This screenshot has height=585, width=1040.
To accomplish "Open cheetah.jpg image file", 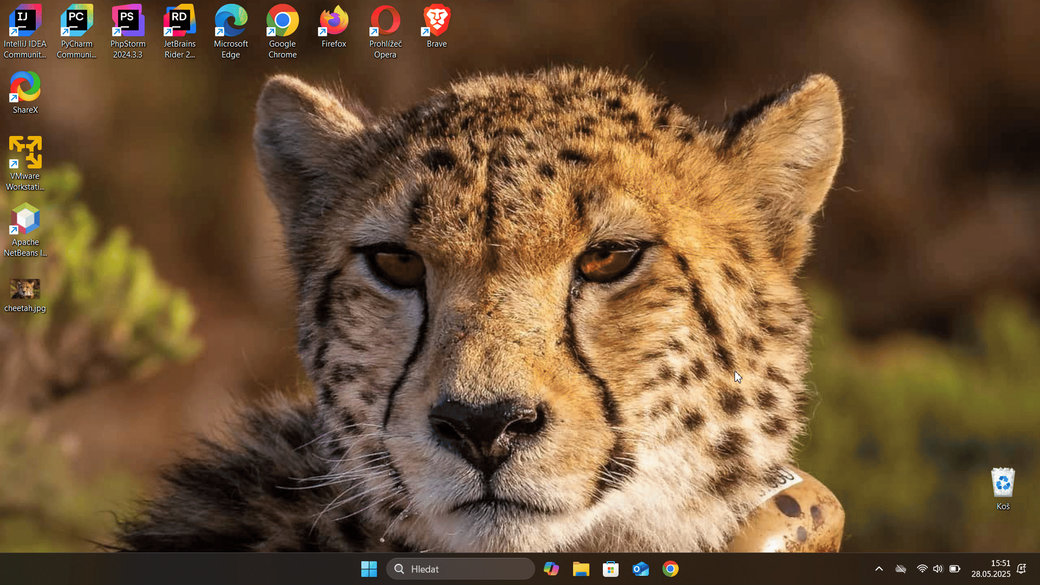I will [x=25, y=288].
